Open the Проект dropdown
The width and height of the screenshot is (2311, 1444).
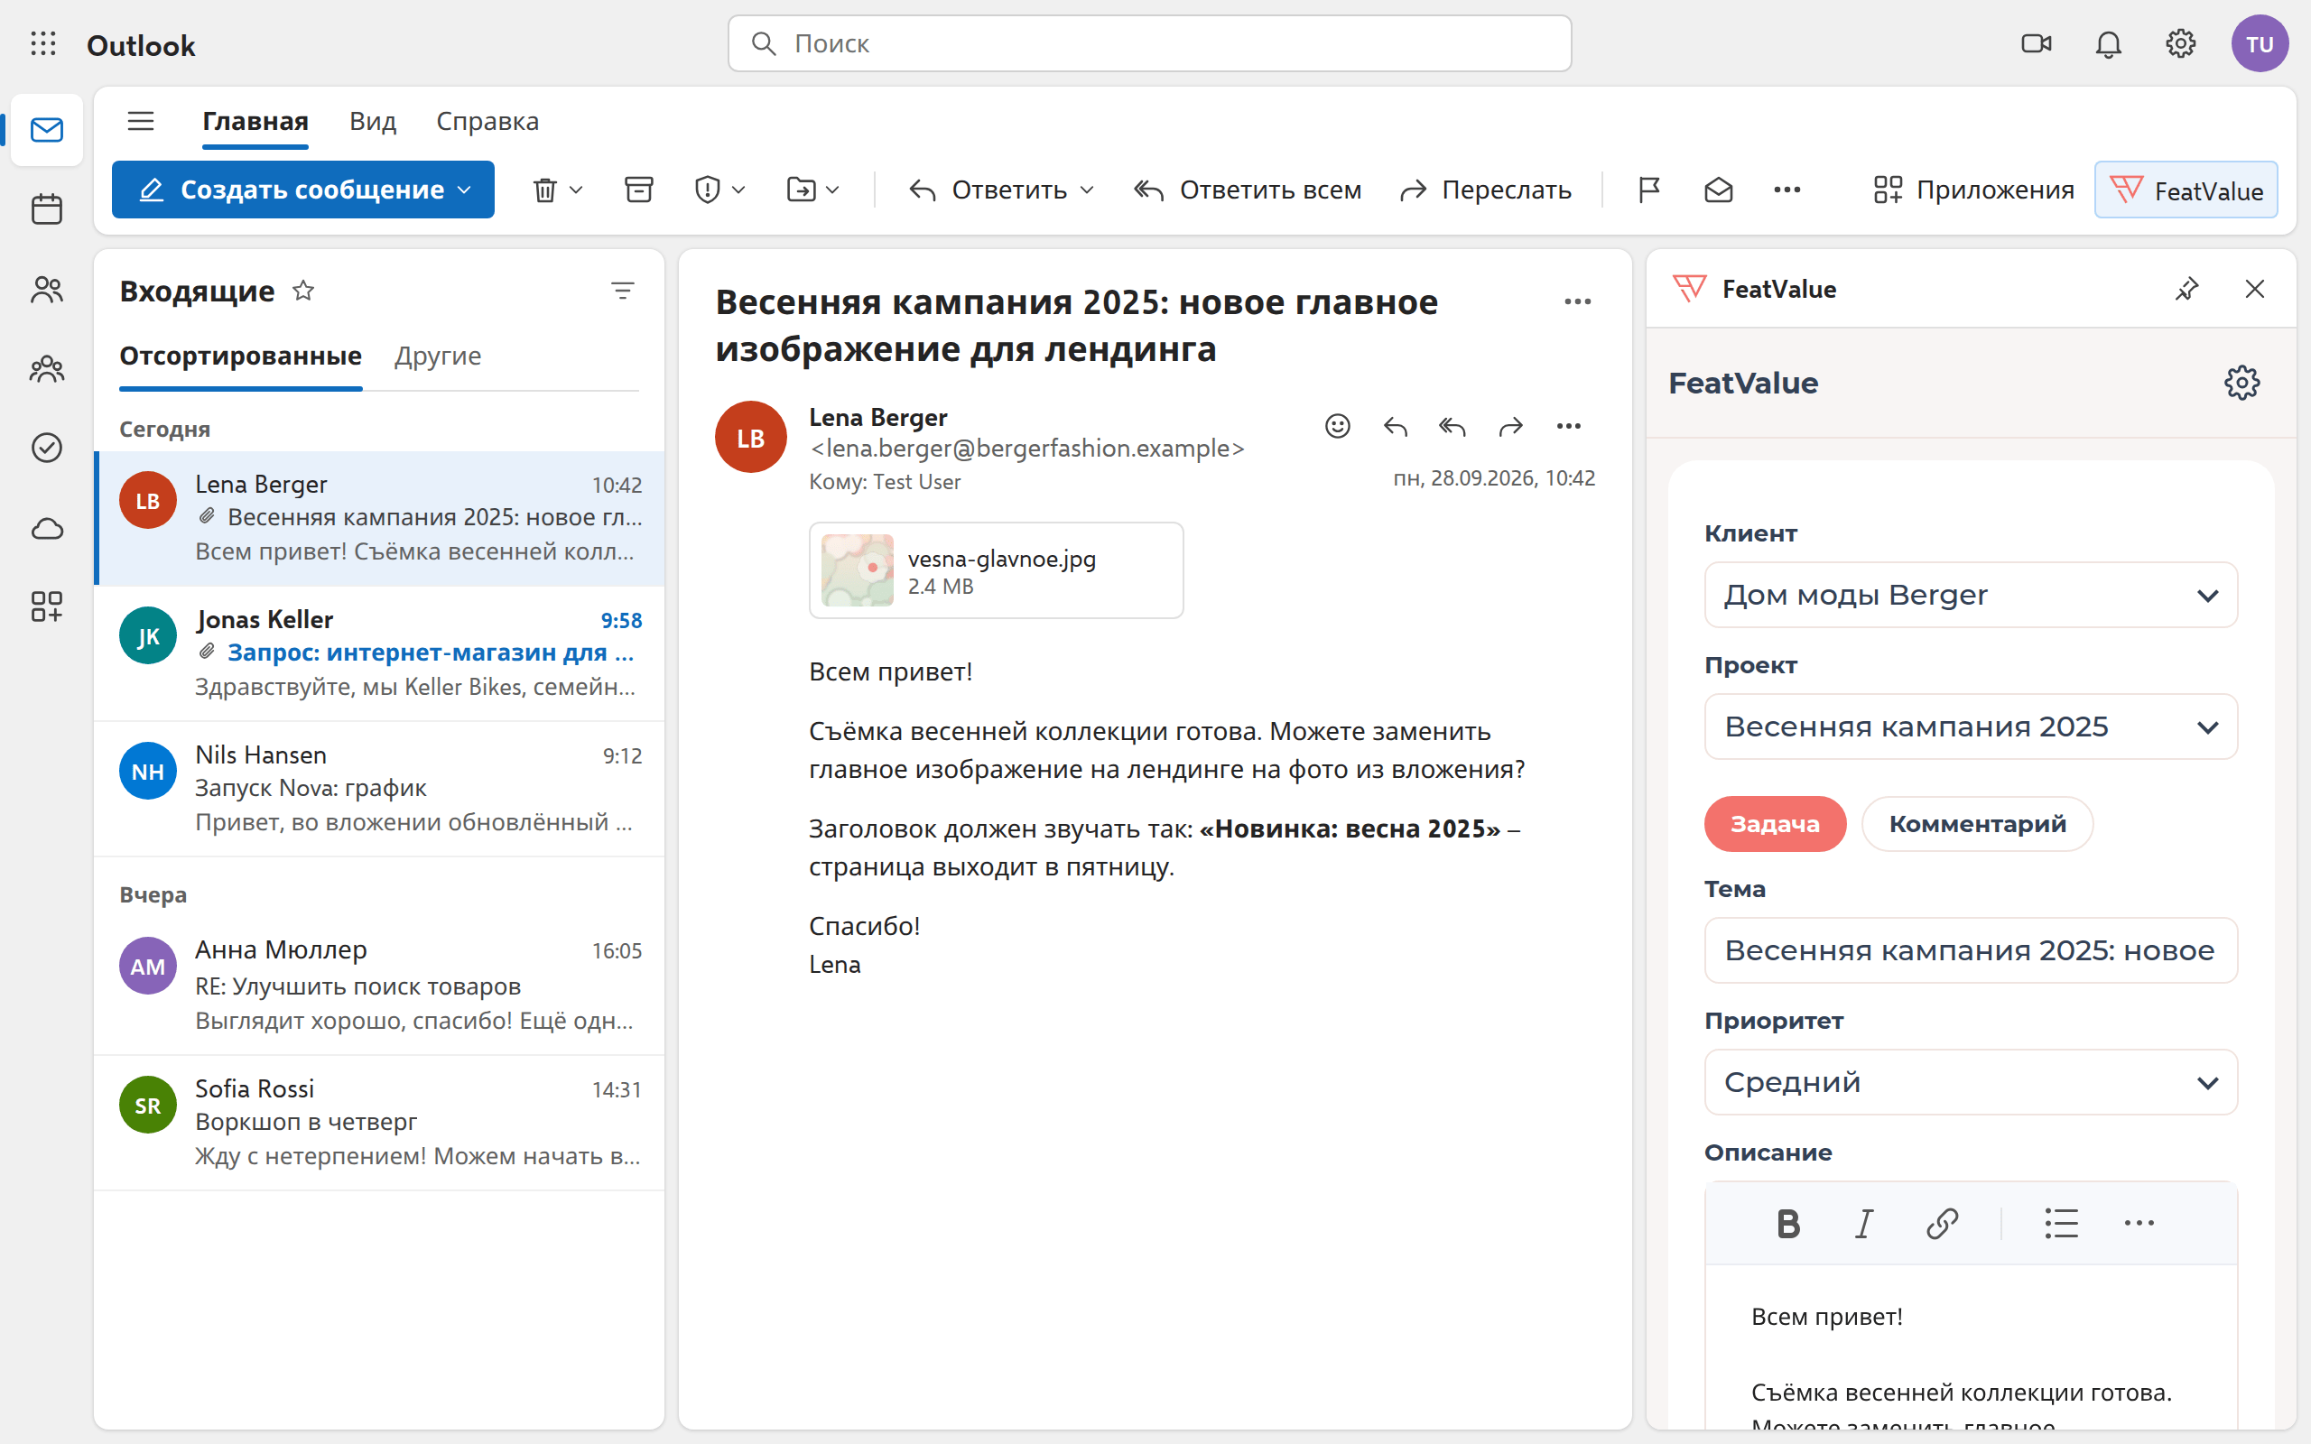1970,727
